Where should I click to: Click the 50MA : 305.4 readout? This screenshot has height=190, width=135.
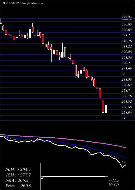tap(18, 170)
